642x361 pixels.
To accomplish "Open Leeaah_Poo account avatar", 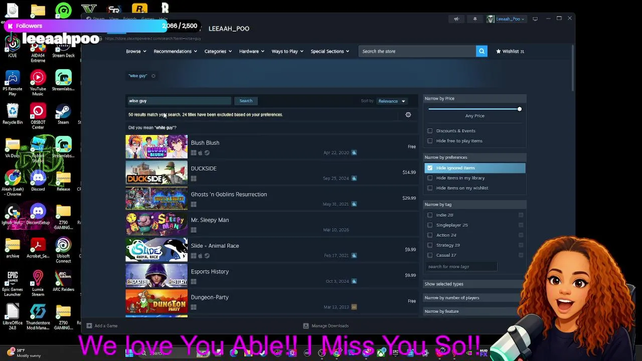I will [491, 19].
